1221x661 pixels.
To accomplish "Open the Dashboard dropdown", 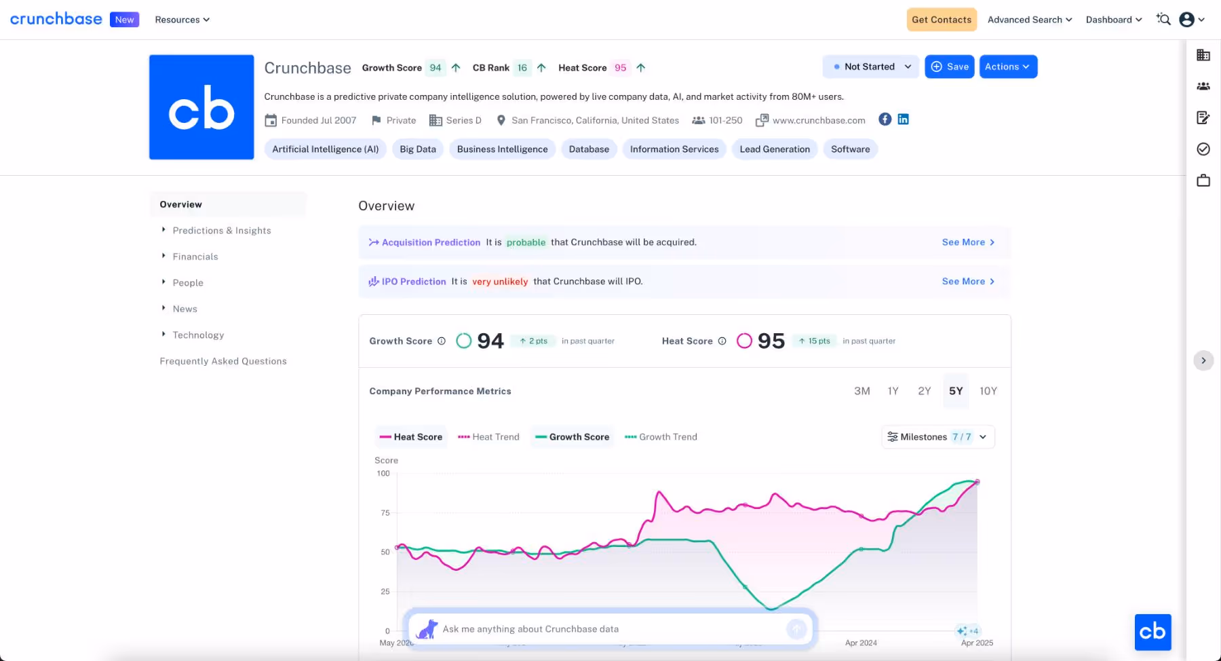I will (x=1114, y=20).
